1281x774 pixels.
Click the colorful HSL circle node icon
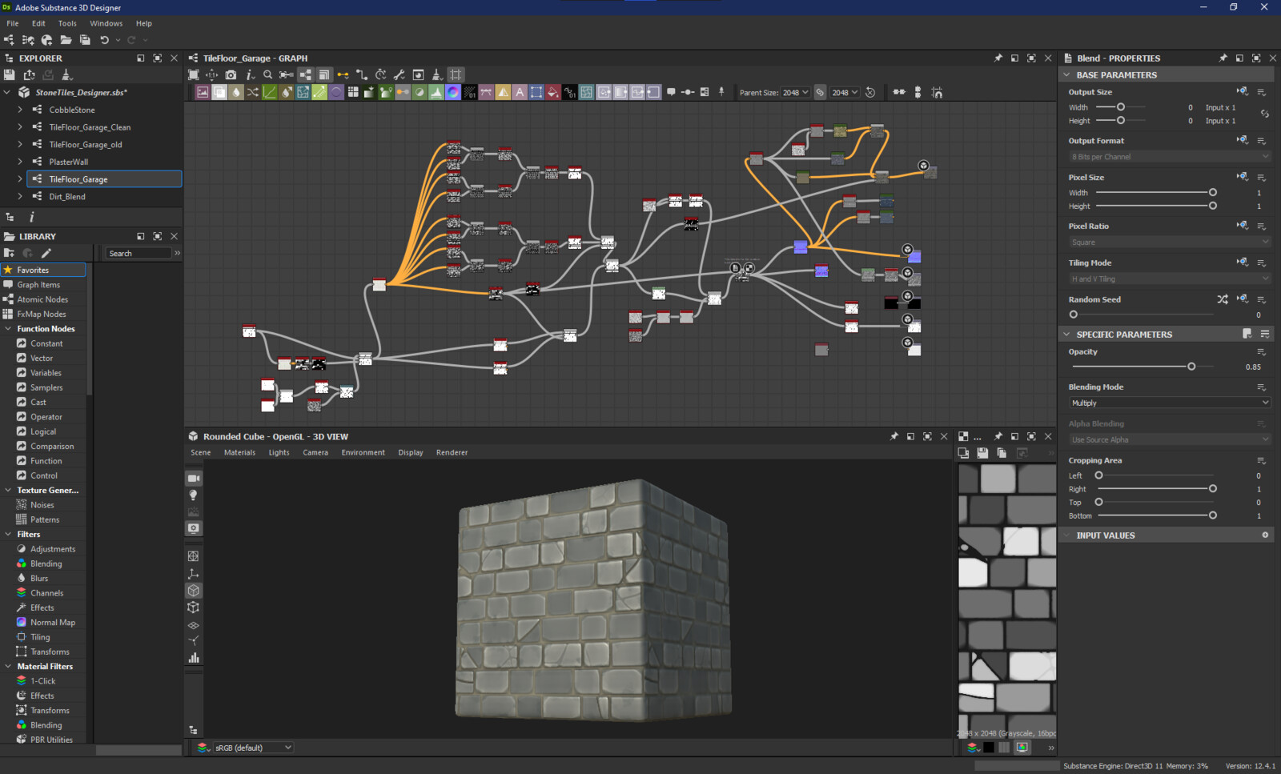(453, 93)
